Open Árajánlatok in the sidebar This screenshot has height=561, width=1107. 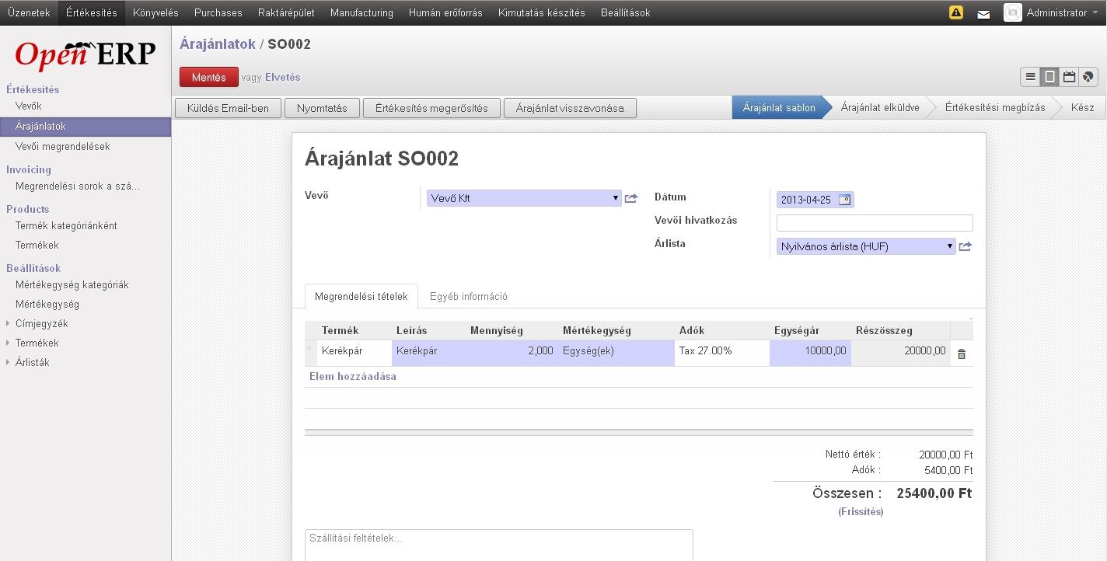[x=86, y=126]
